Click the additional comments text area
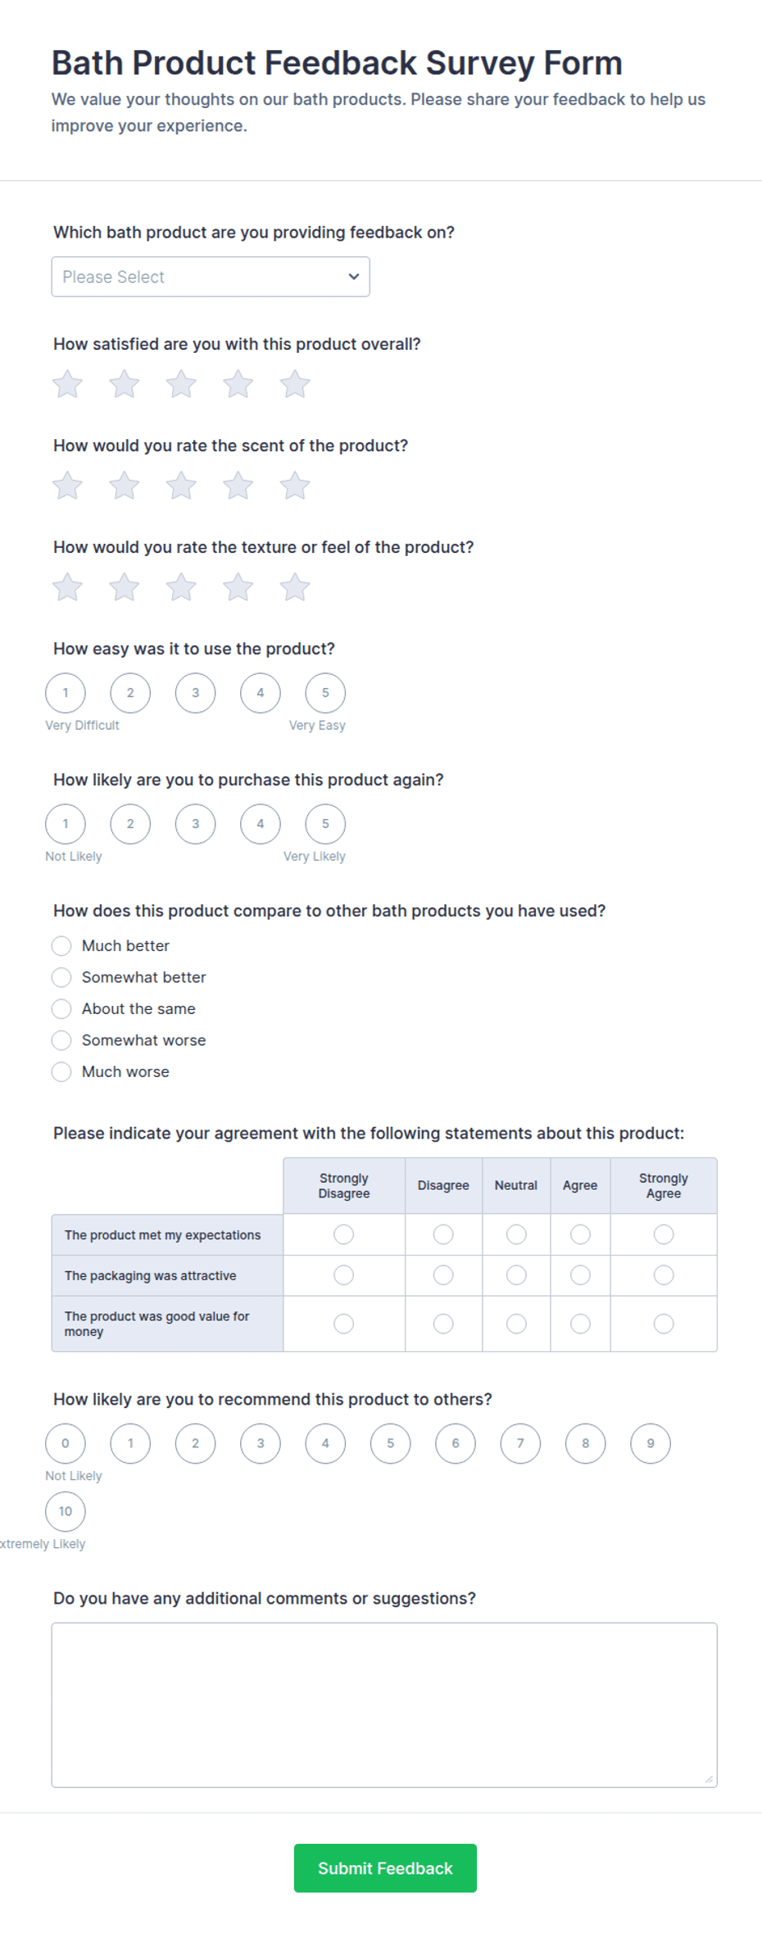Viewport: 762px width, 1933px height. pos(384,1704)
